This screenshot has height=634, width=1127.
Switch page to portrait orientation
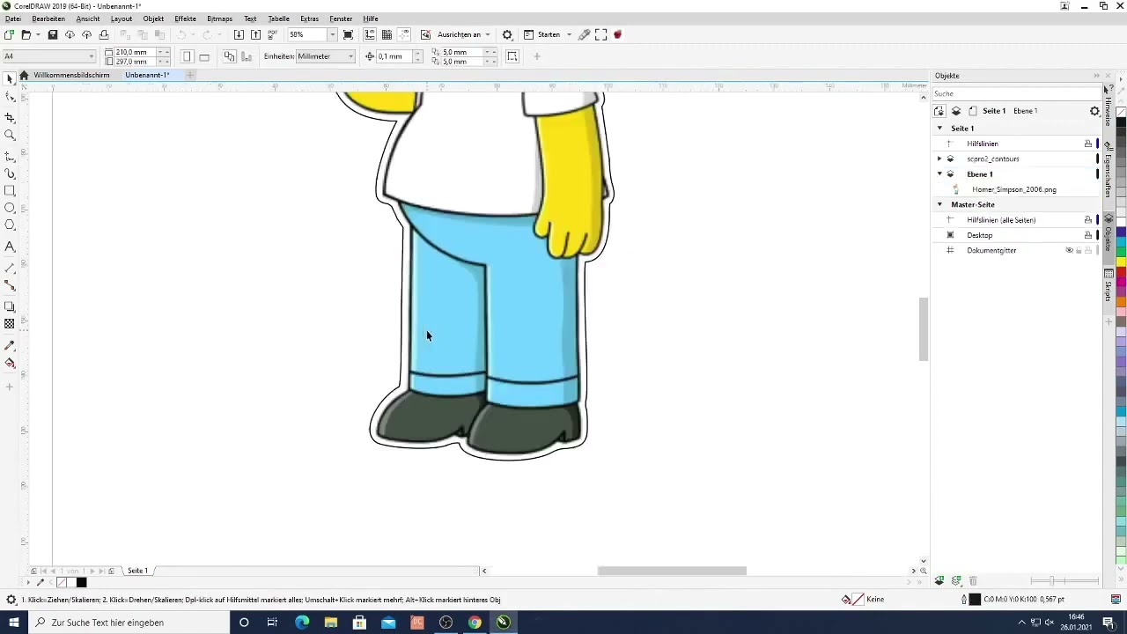pos(187,56)
